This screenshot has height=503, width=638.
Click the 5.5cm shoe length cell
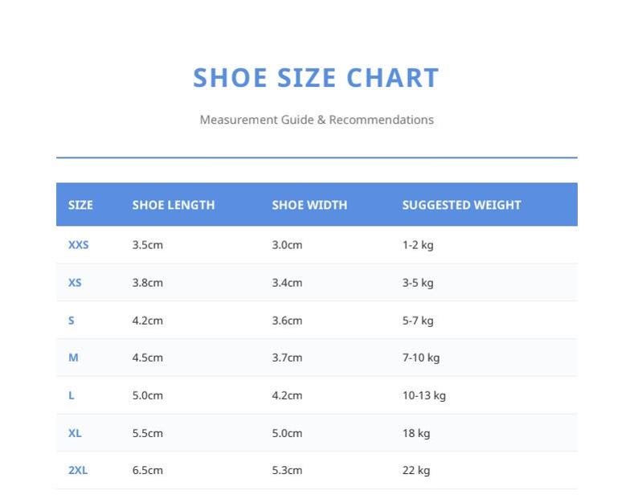point(147,433)
